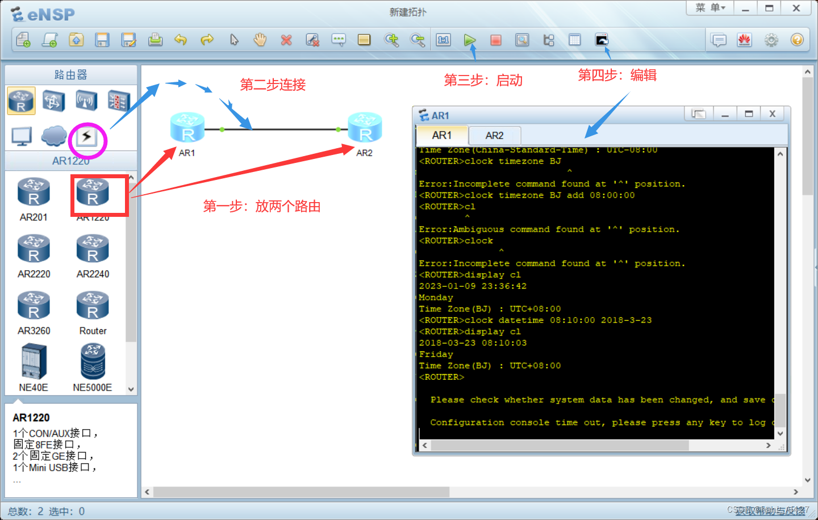This screenshot has height=520, width=818.
Task: Click the device list down arrow
Action: pyautogui.click(x=131, y=389)
